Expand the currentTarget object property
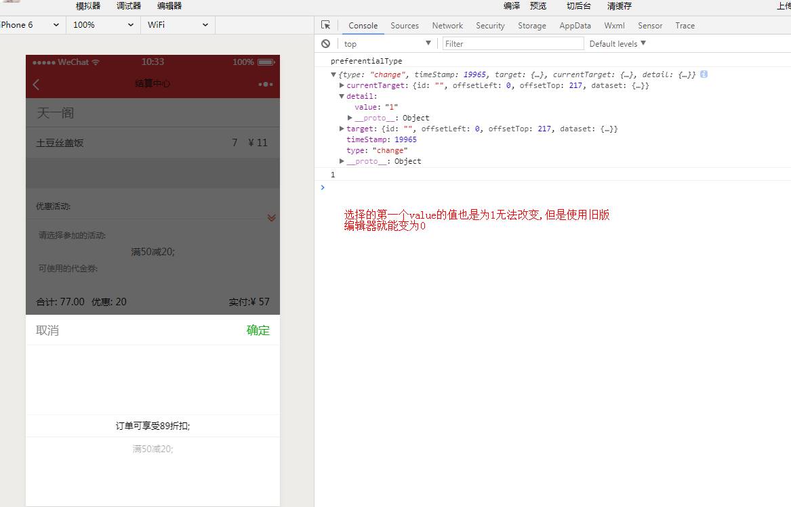The image size is (791, 507). (x=342, y=85)
